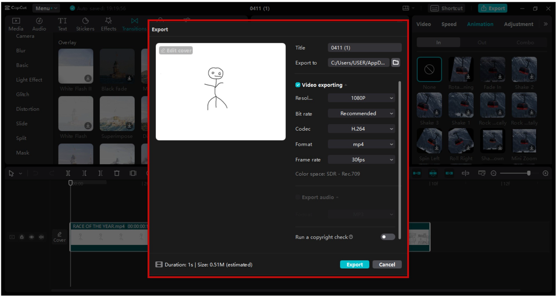Click the Title input field
This screenshot has width=557, height=296.
(x=365, y=48)
